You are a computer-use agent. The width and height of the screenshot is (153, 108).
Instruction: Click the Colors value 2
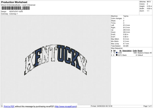pos(147,4)
